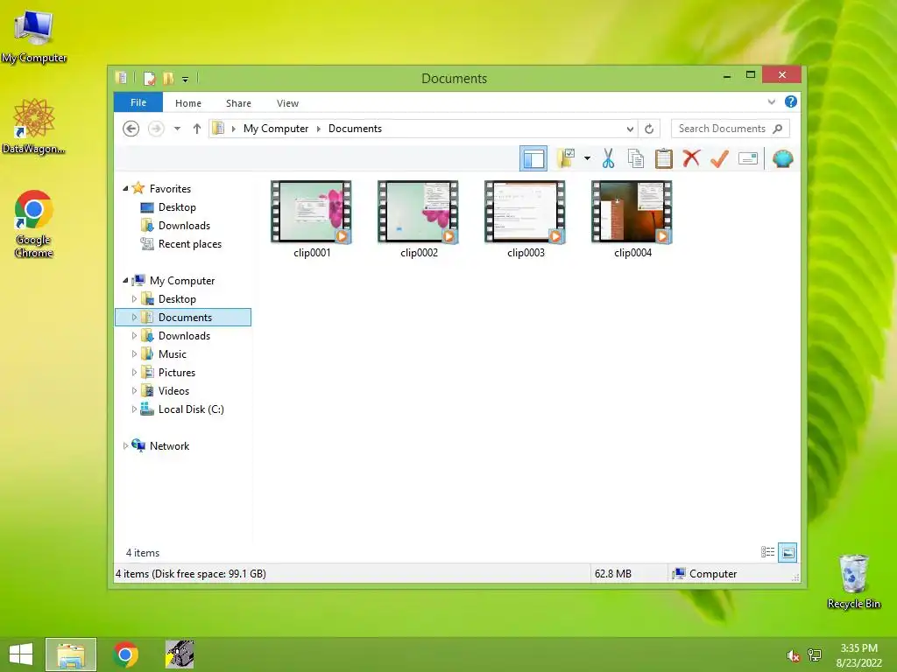Viewport: 897px width, 672px height.
Task: Click the network tray icon
Action: pos(815,654)
